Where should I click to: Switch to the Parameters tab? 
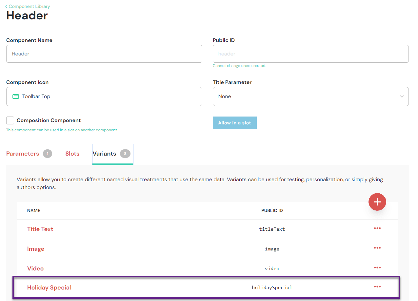[23, 154]
